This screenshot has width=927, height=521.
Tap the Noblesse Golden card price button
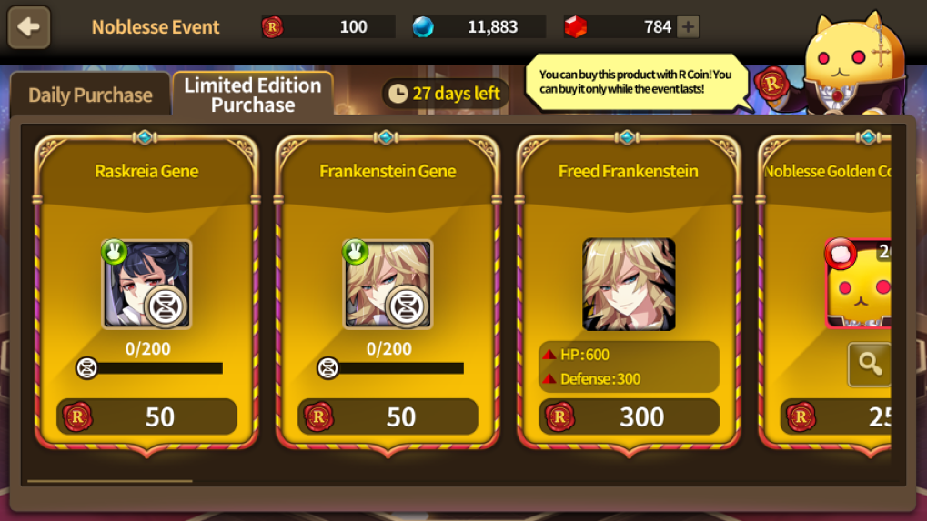835,416
